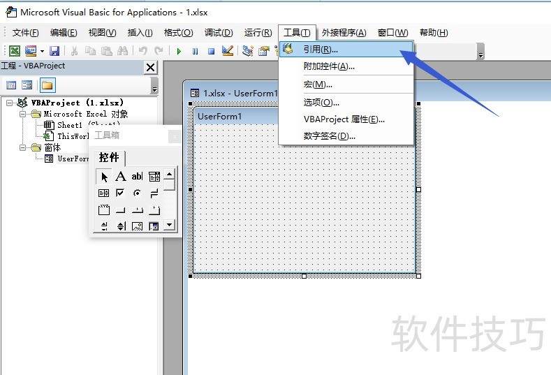The height and width of the screenshot is (375, 551).
Task: Select the 控件 tab in toolbox
Action: (x=109, y=157)
